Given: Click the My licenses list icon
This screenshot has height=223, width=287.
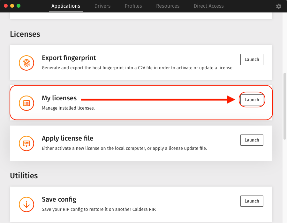Looking at the screenshot, I should pyautogui.click(x=26, y=103).
